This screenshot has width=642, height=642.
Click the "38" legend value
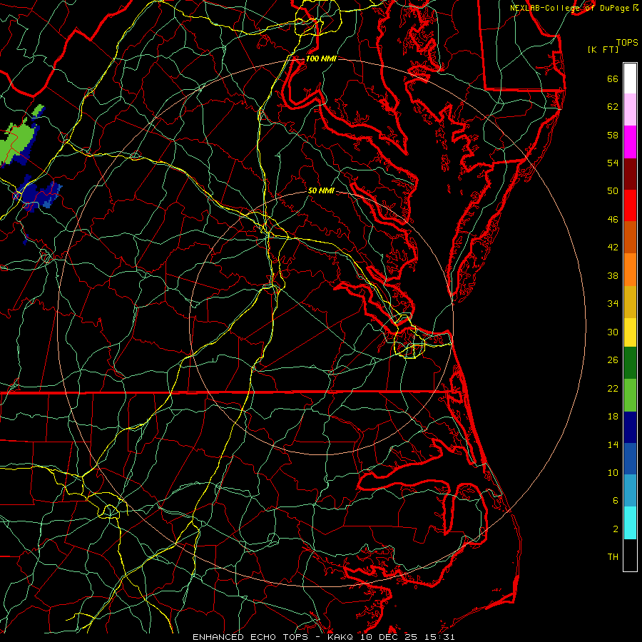613,275
